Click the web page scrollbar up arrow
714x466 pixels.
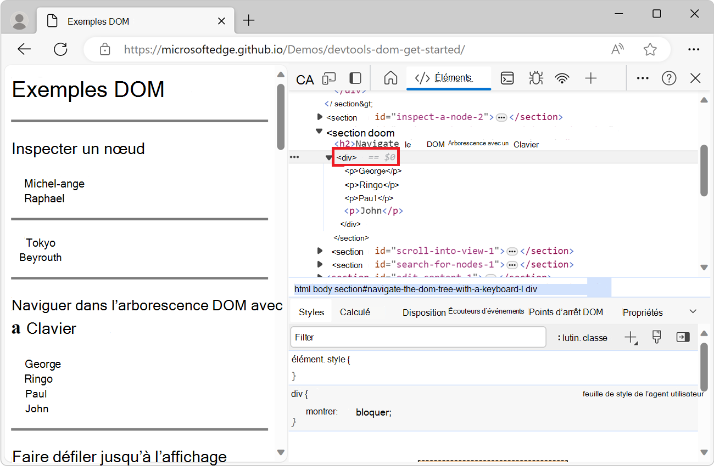[x=281, y=75]
